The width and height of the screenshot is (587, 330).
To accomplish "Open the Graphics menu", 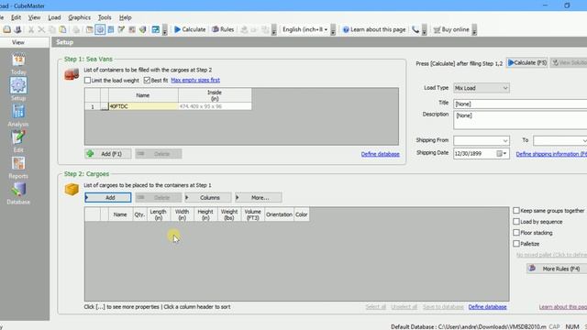I will click(x=80, y=17).
